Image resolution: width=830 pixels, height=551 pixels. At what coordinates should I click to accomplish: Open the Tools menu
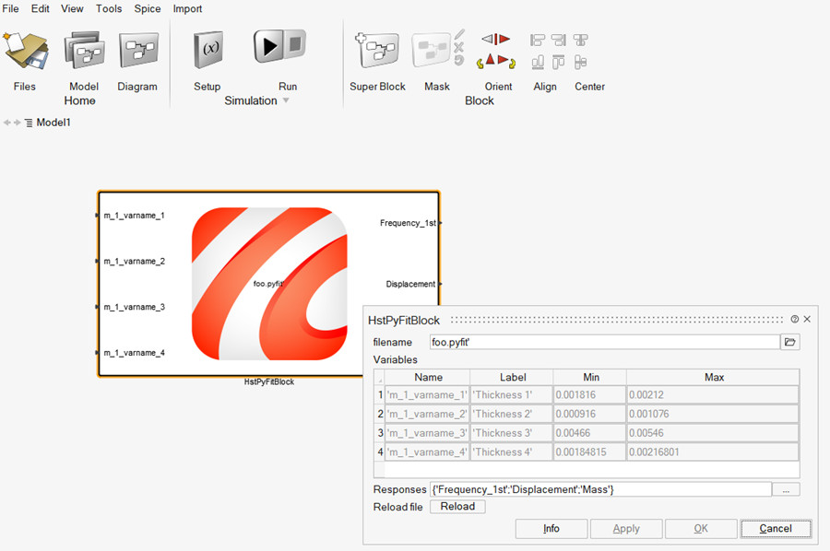(x=109, y=8)
